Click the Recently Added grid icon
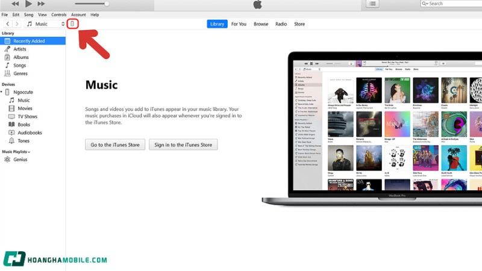Image resolution: width=482 pixels, height=271 pixels. point(7,41)
